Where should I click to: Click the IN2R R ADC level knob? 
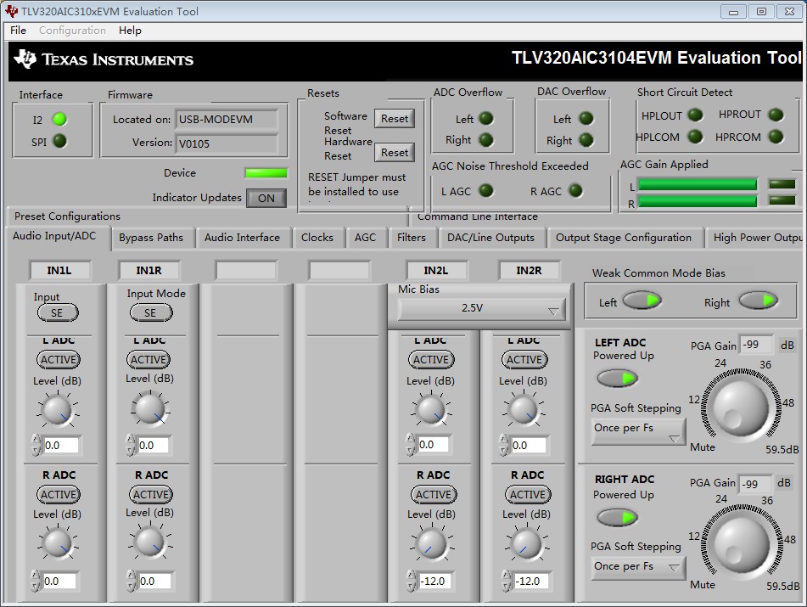526,543
